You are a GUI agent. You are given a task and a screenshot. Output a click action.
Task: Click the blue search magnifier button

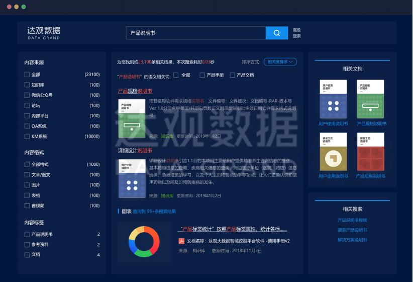coord(276,33)
